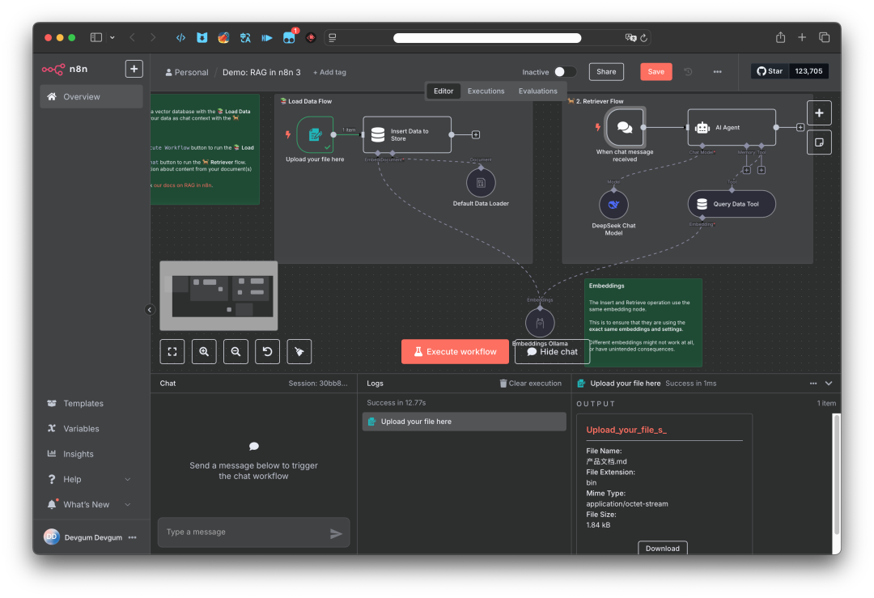
Task: Click the n8n logo icon
Action: pos(53,69)
